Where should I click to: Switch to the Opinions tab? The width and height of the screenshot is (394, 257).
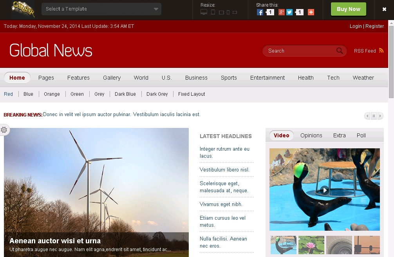pyautogui.click(x=311, y=135)
